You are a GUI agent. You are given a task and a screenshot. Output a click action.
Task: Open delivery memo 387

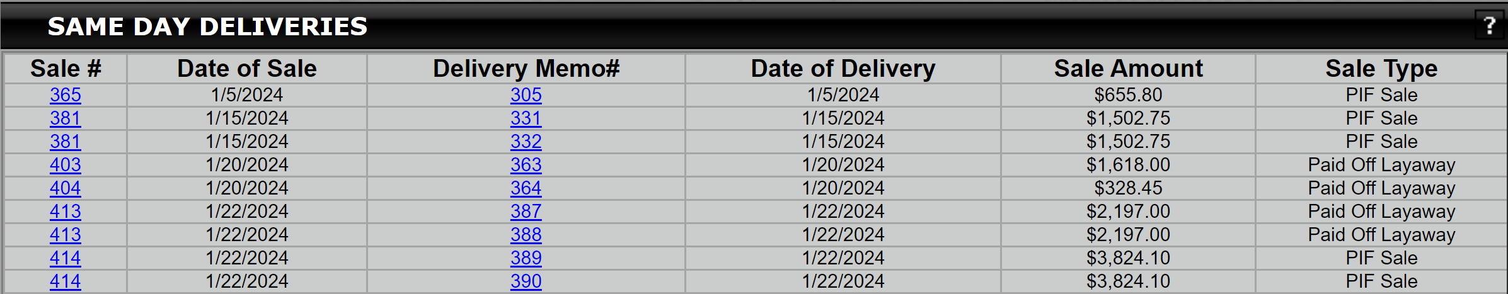pos(526,211)
